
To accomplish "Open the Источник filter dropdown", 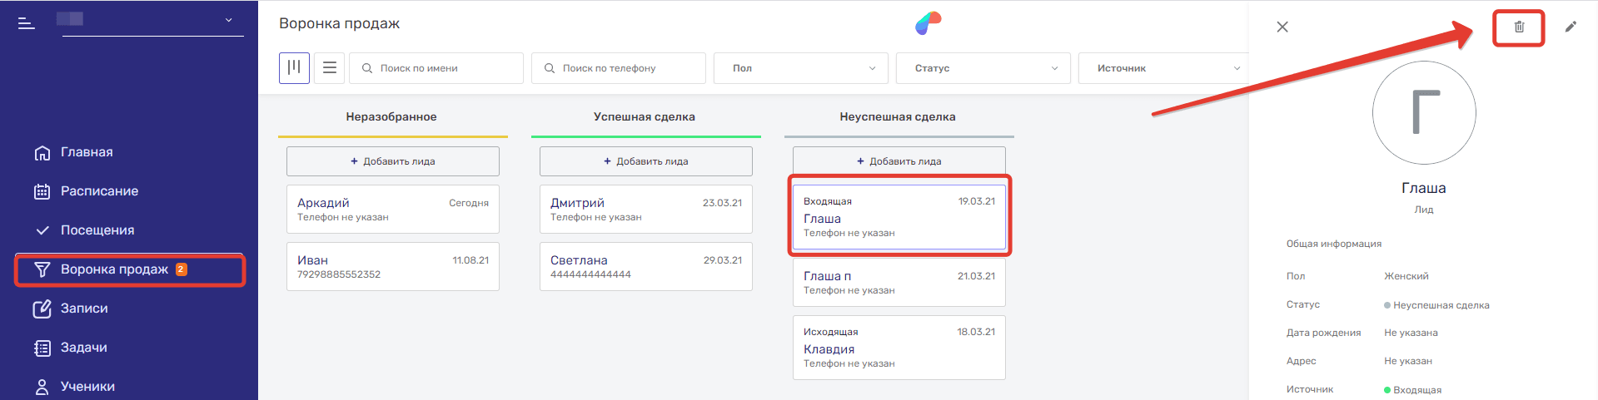I will (1164, 68).
